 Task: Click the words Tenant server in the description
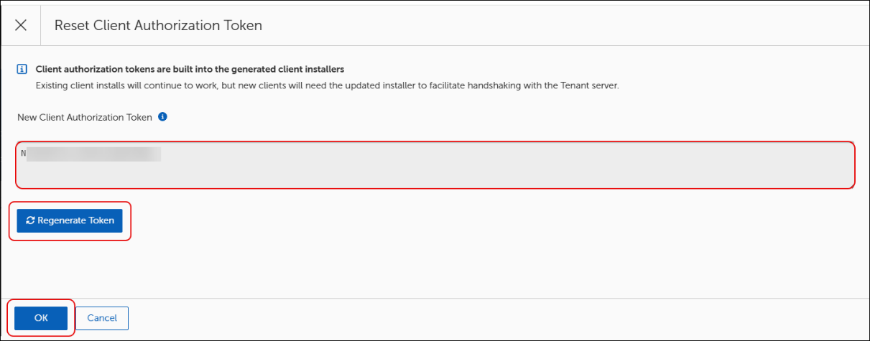[591, 85]
